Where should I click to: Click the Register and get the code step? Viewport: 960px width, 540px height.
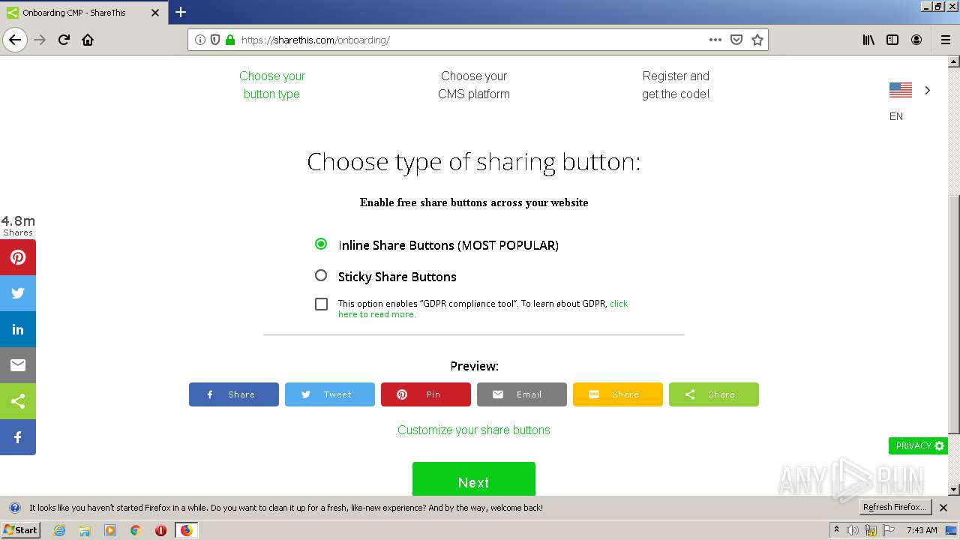(676, 85)
